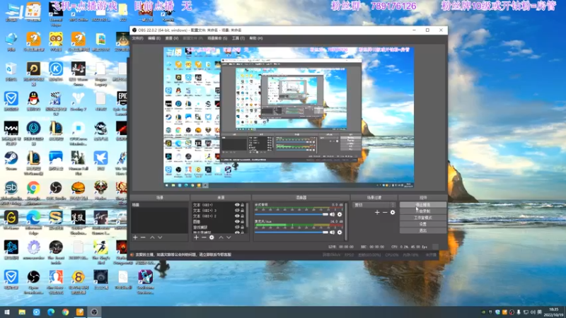Open the scene transition type dropdown
The image size is (566, 318).
coord(374,205)
